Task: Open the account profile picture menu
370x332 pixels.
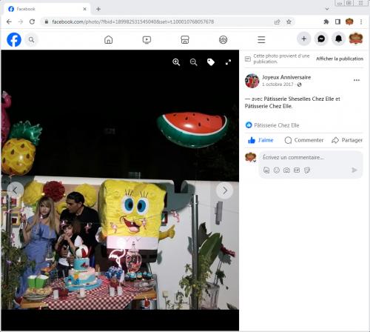Action: 356,39
